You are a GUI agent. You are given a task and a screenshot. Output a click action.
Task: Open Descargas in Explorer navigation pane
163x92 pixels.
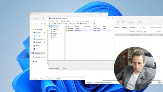[38, 36]
